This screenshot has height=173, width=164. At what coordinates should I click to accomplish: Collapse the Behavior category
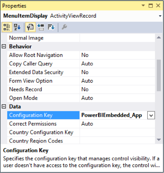4,47
